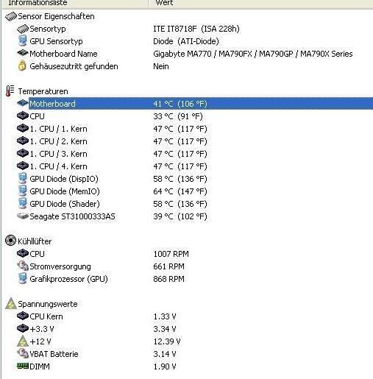Image resolution: width=373 pixels, height=379 pixels.
Task: Click the Sensor Eigenschaften chip icon
Action: [11, 16]
